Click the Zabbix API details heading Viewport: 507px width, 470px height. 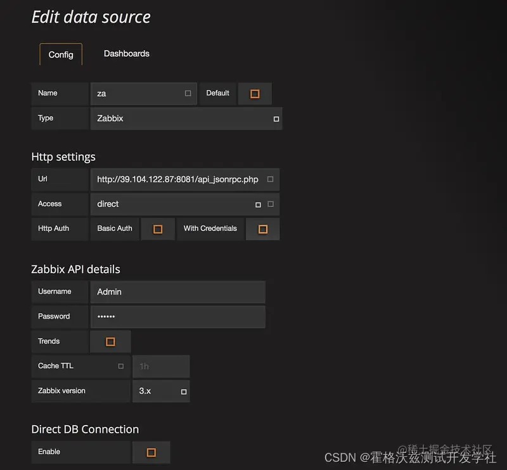(x=75, y=269)
